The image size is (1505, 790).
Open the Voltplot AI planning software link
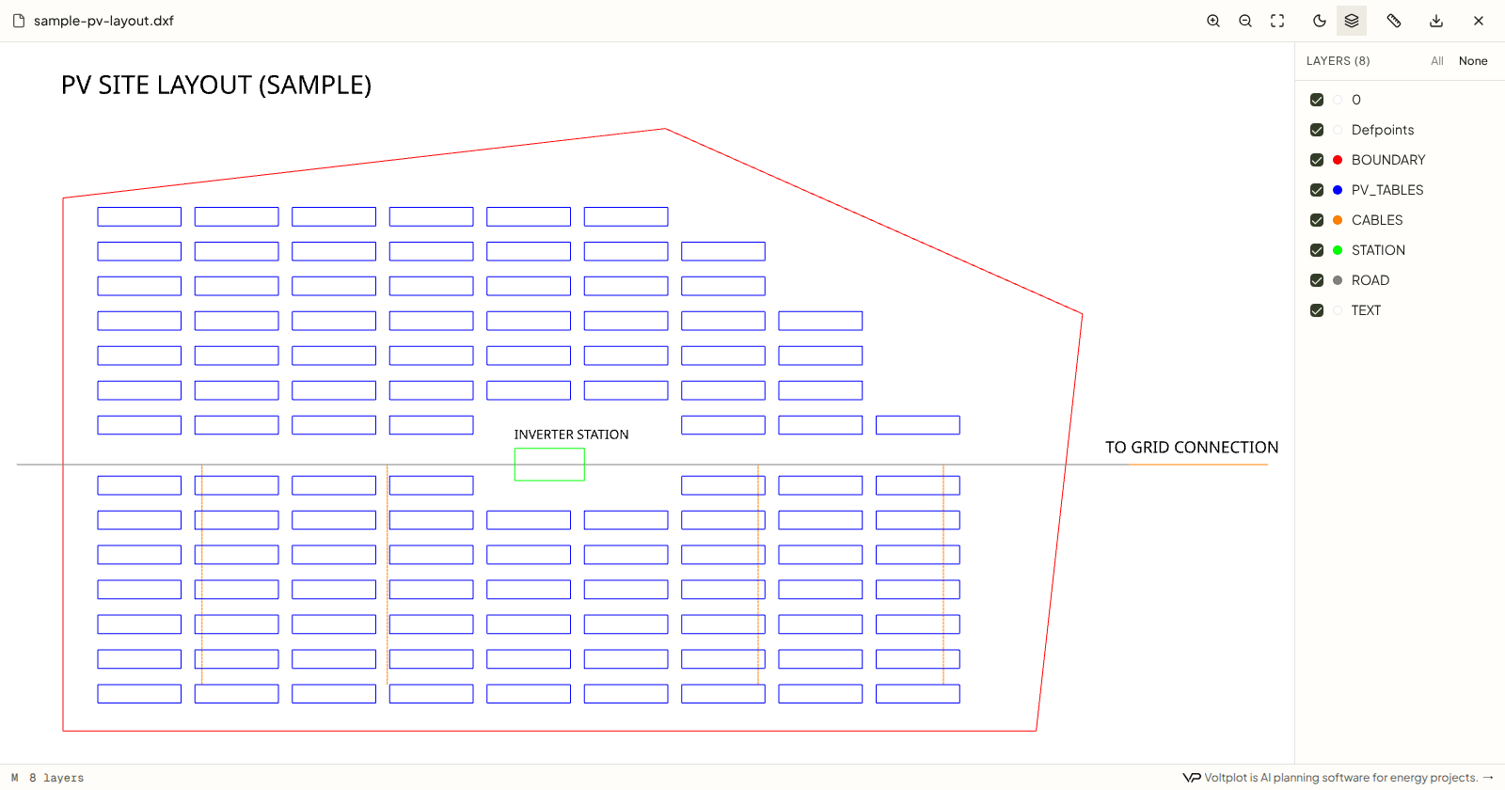pyautogui.click(x=1339, y=778)
